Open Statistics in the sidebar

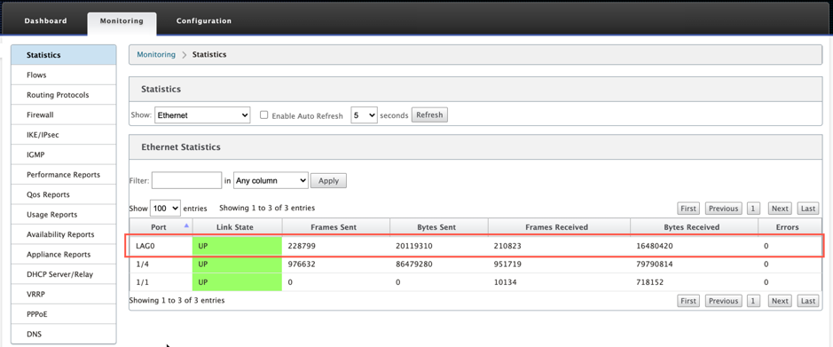64,55
